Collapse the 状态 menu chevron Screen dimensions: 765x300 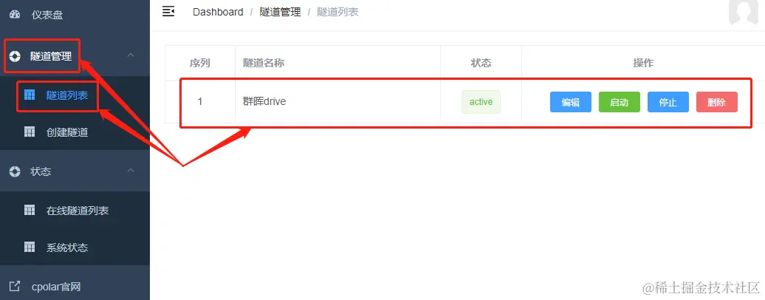click(131, 171)
